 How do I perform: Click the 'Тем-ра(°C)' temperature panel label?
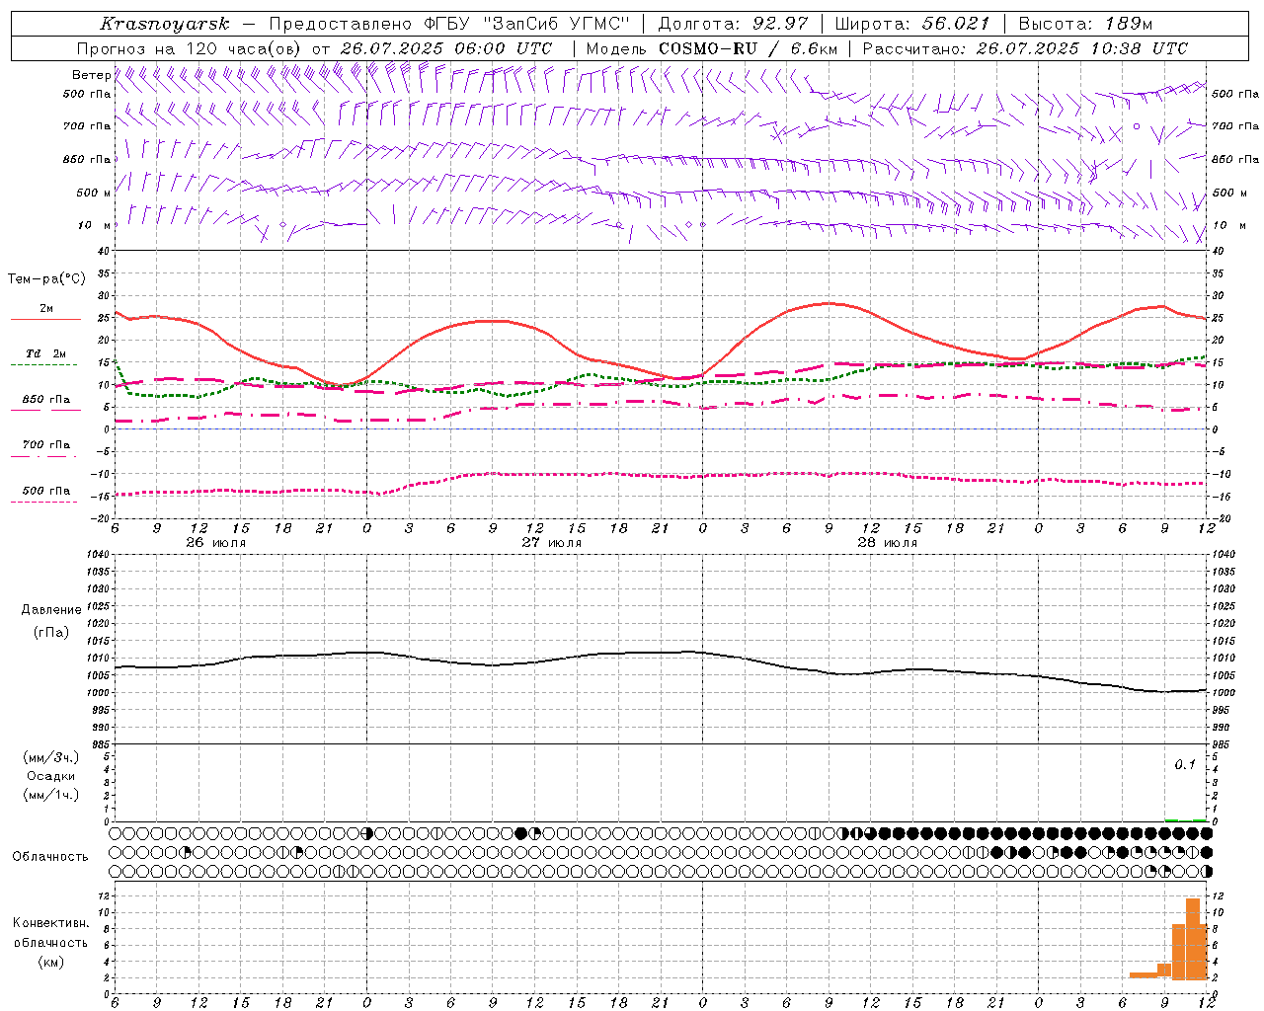pyautogui.click(x=46, y=279)
